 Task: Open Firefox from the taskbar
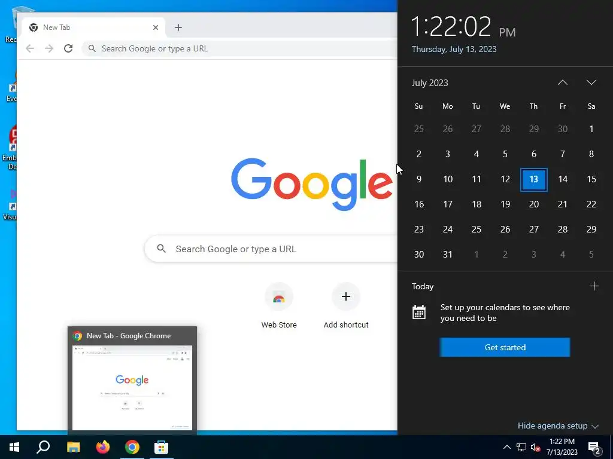coord(103,447)
